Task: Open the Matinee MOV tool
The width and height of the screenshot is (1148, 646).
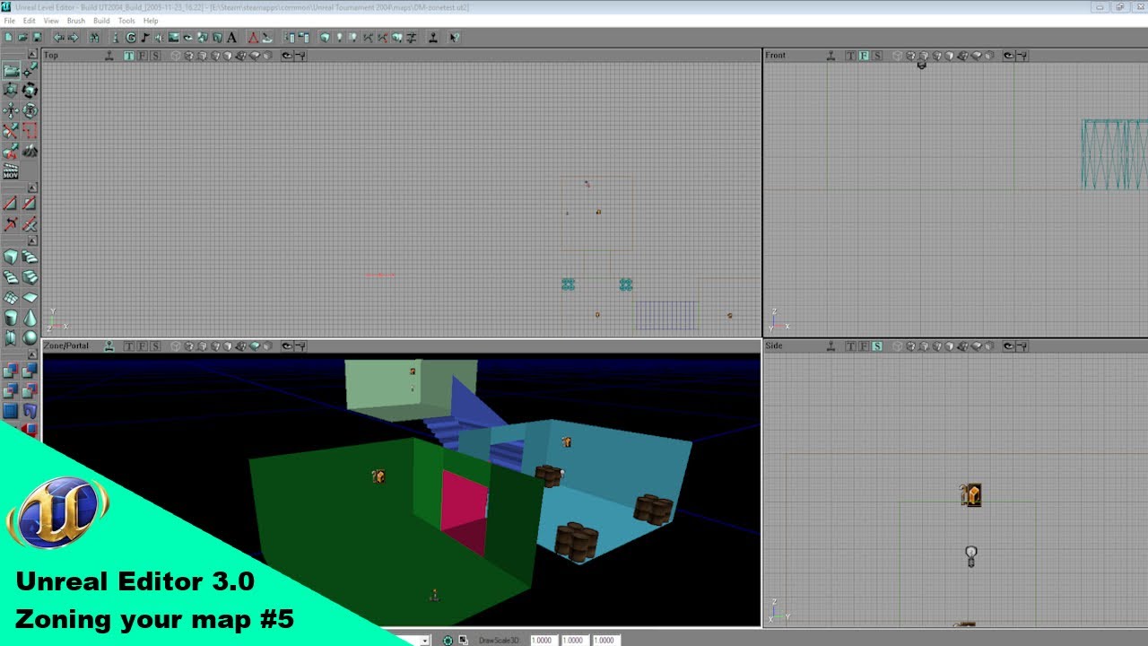Action: [x=11, y=170]
